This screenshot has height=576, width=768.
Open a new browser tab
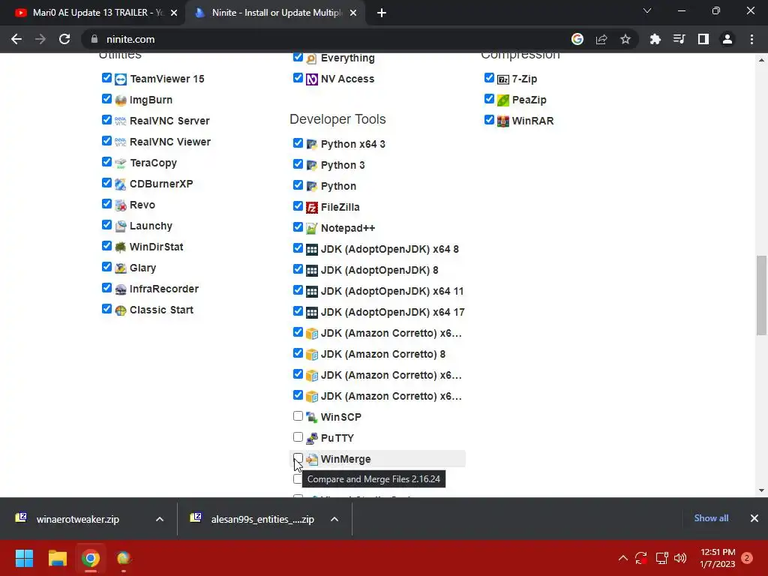(x=382, y=13)
